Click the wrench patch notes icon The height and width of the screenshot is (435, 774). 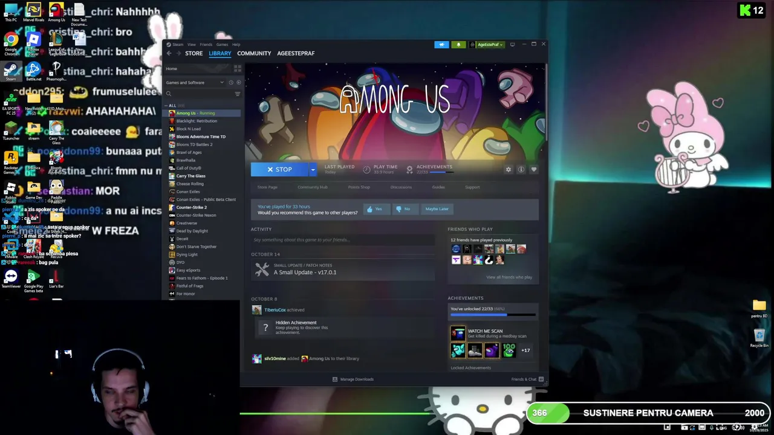[262, 269]
